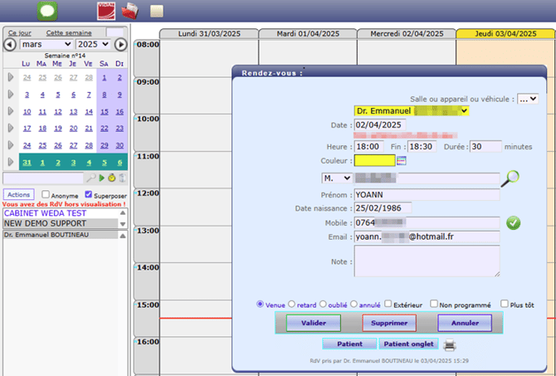Viewport: 556px width, 376px height.
Task: Click the Date field showing 02/04/2025
Action: click(x=380, y=125)
